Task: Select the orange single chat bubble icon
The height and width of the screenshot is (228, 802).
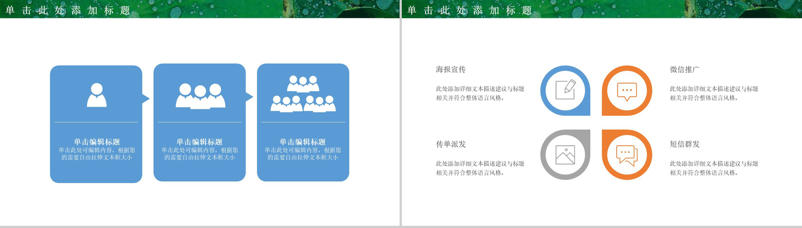Action: point(627,92)
